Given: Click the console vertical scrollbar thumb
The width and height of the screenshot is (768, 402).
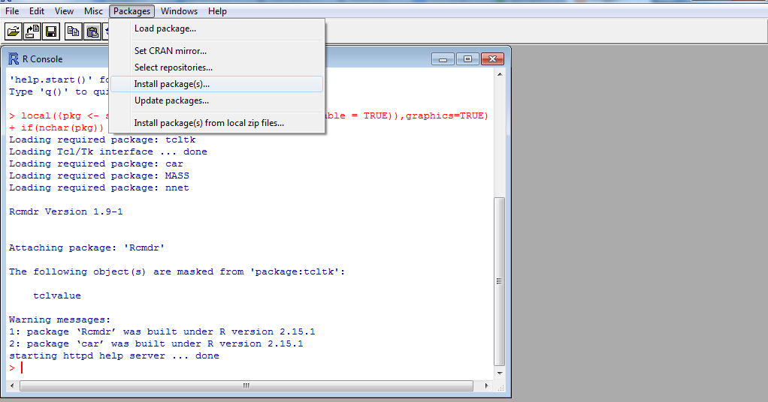Looking at the screenshot, I should (500, 282).
